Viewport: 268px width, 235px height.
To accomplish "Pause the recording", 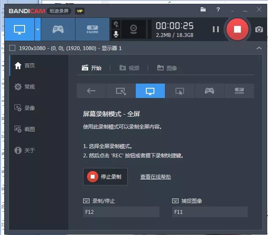I will pyautogui.click(x=216, y=29).
